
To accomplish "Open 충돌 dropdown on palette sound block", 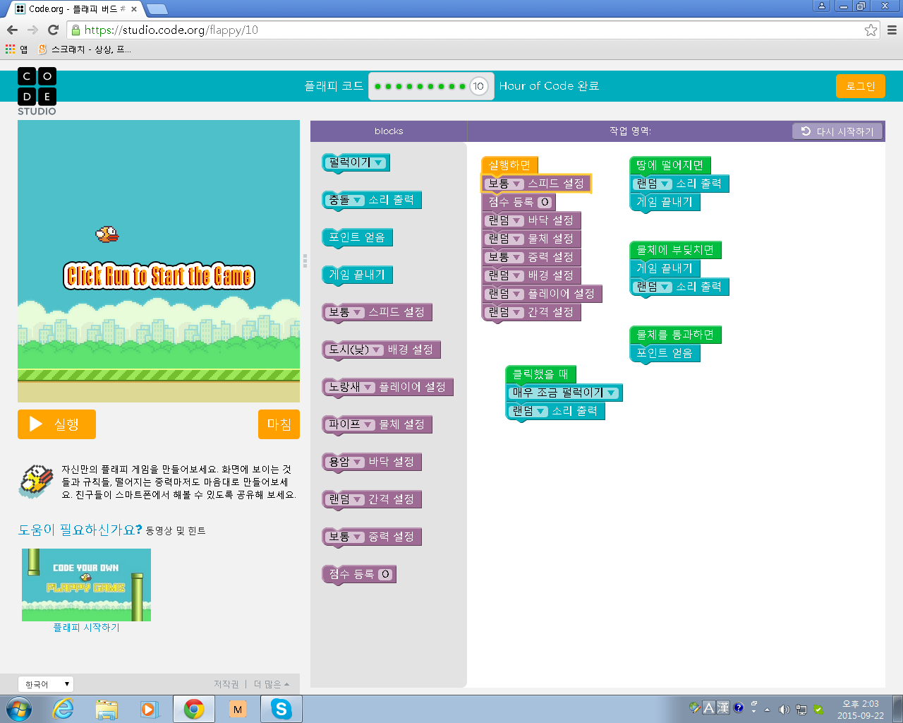I will (346, 200).
